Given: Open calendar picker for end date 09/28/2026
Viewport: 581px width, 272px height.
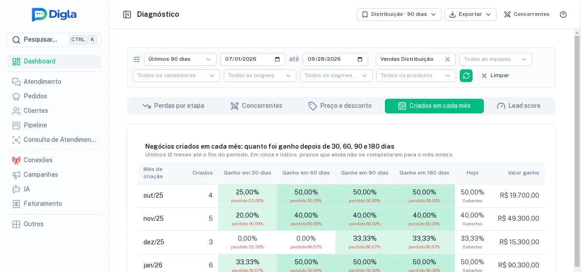Looking at the screenshot, I should (x=360, y=59).
